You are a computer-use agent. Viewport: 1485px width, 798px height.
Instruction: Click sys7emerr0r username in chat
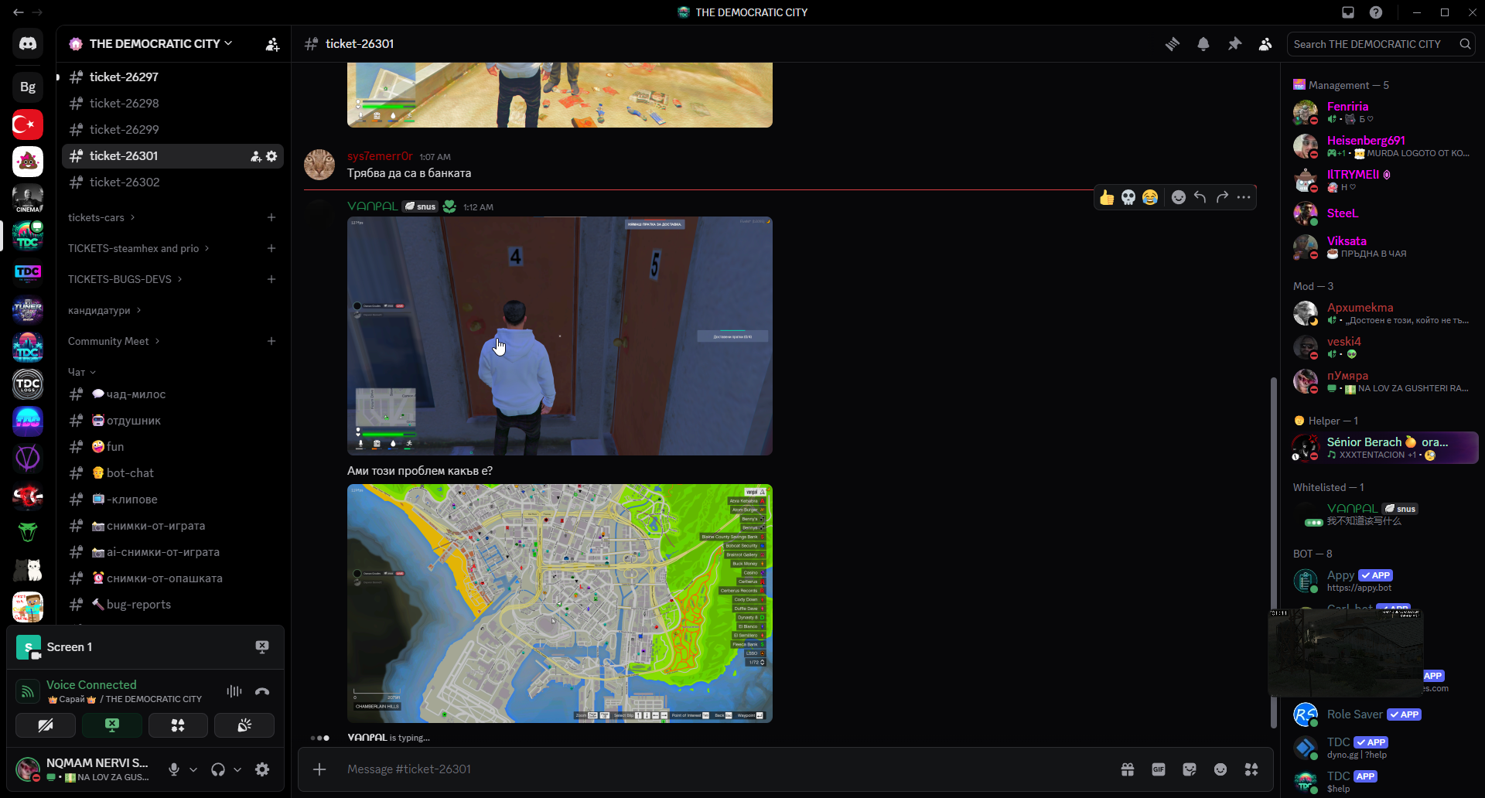pos(380,157)
